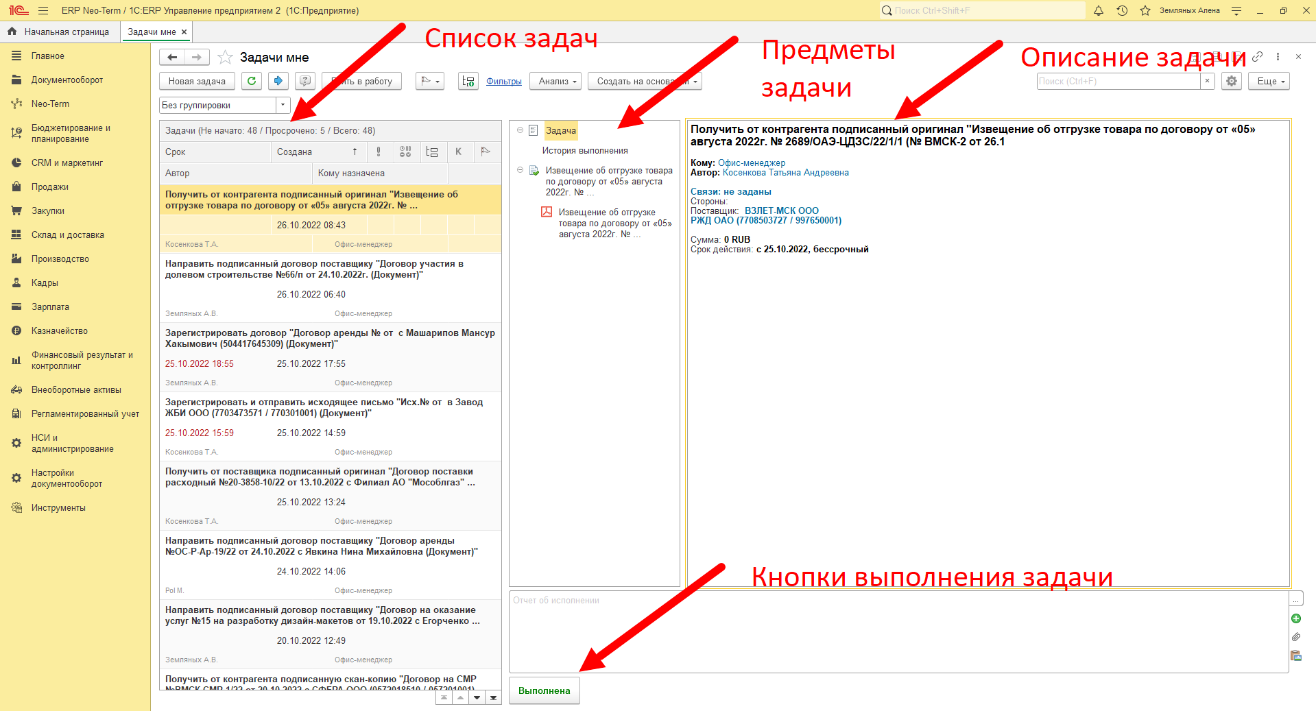Open favorites star in title bar
Viewport: 1316px width, 711px height.
tap(1145, 10)
